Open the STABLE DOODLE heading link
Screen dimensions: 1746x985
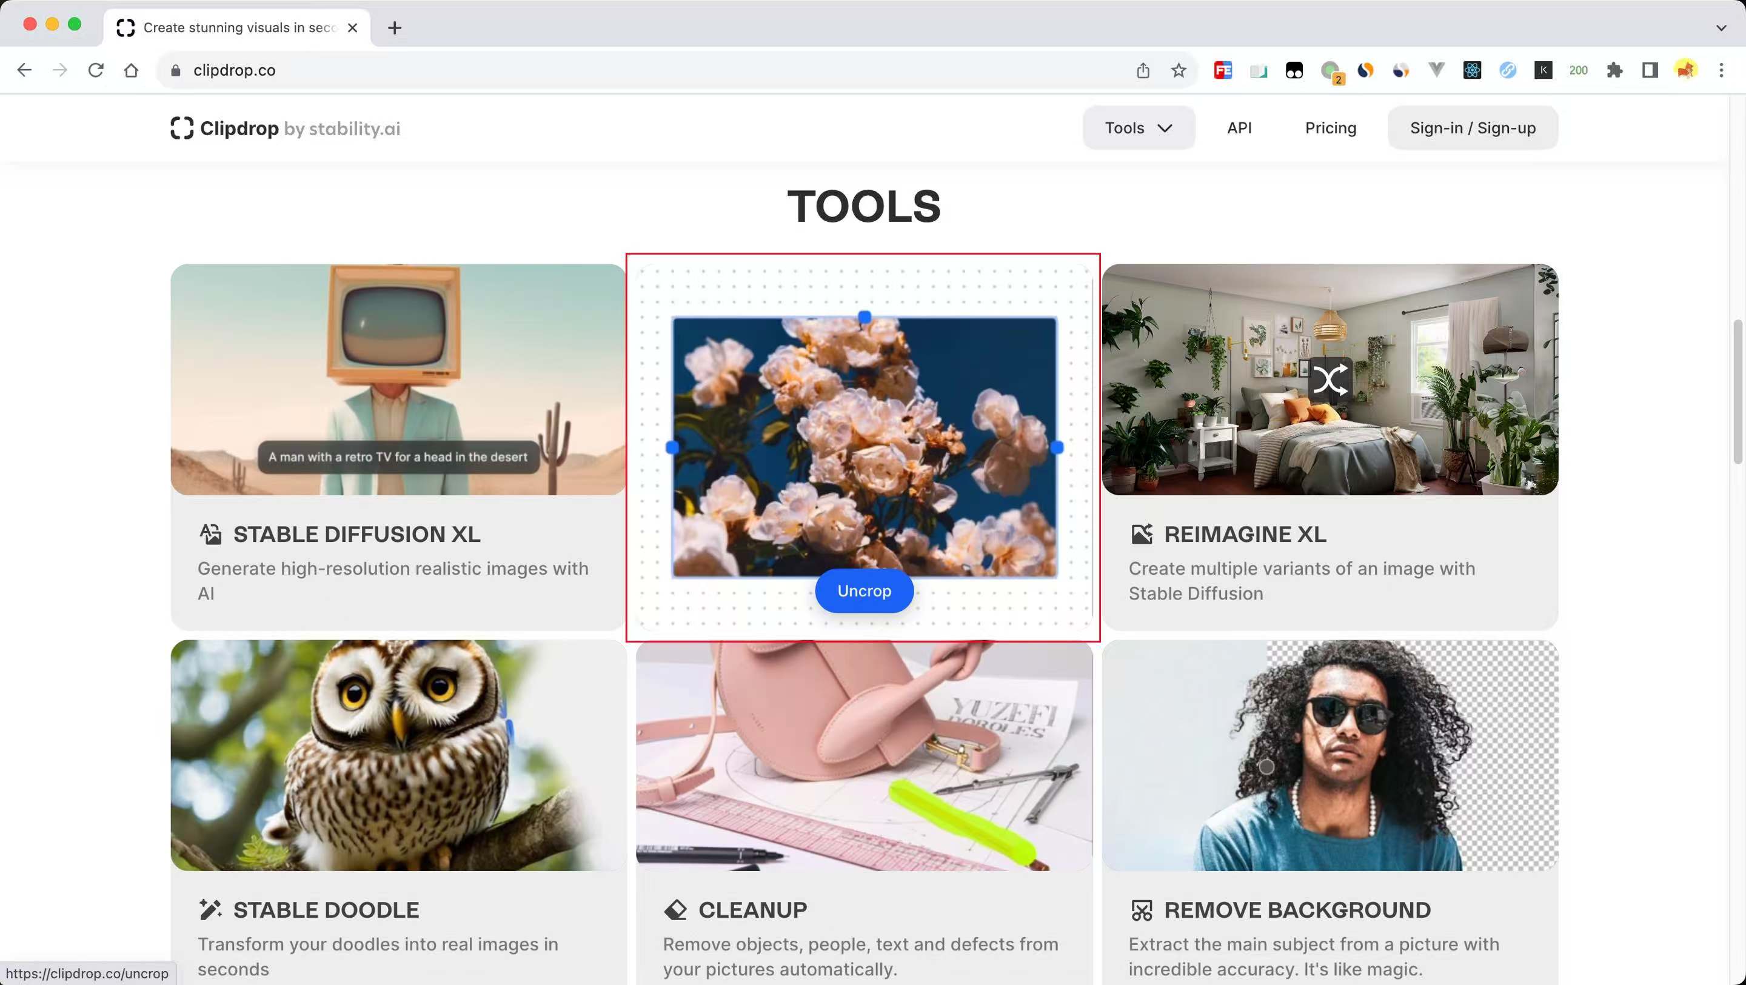(326, 909)
